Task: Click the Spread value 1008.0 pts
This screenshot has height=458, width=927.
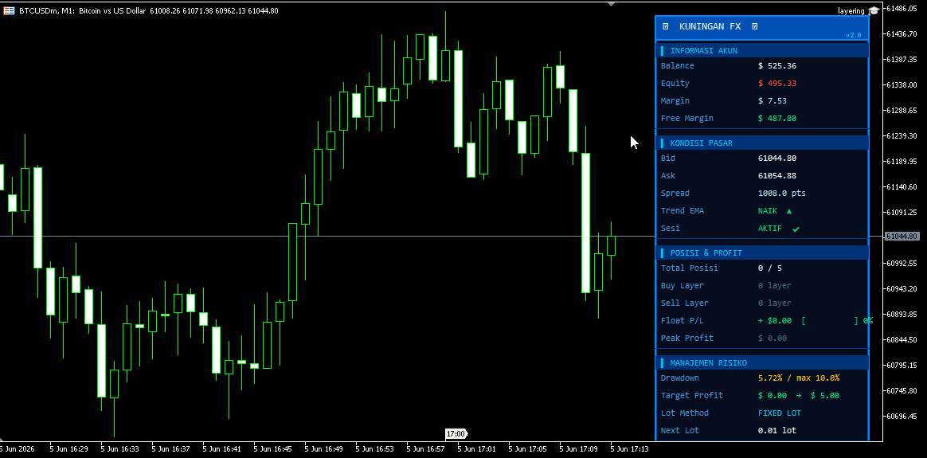Action: point(781,194)
